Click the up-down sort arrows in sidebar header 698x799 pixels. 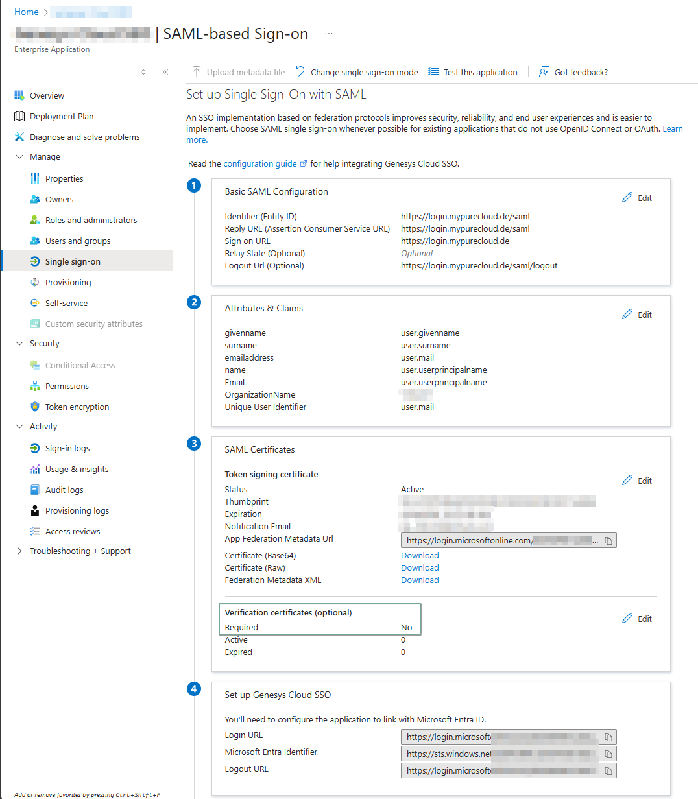pos(143,72)
